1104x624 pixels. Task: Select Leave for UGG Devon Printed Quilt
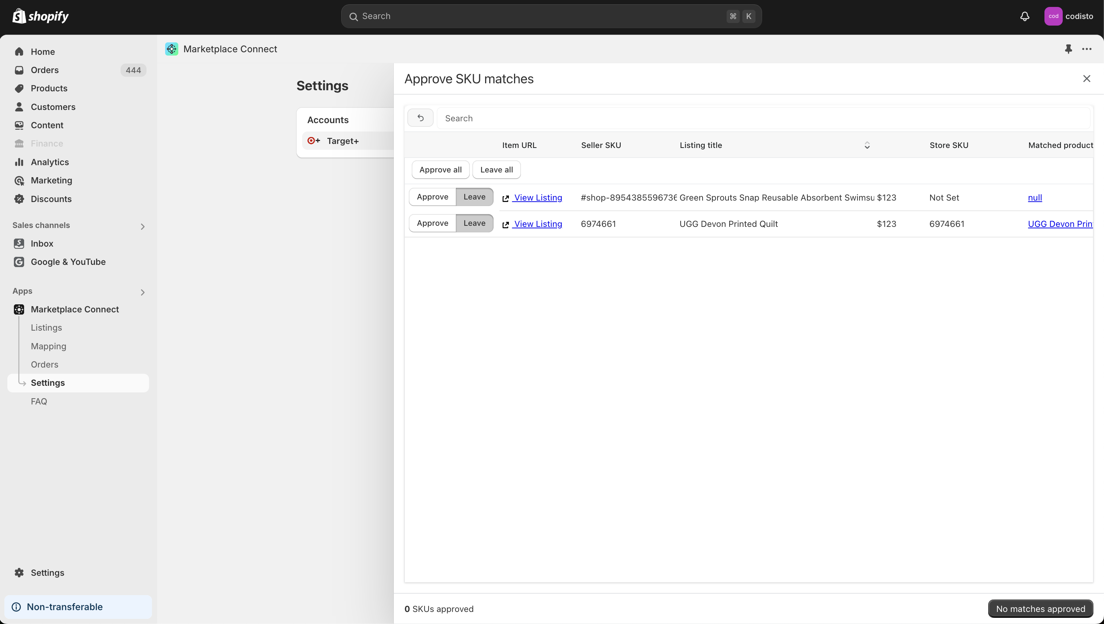pos(475,223)
